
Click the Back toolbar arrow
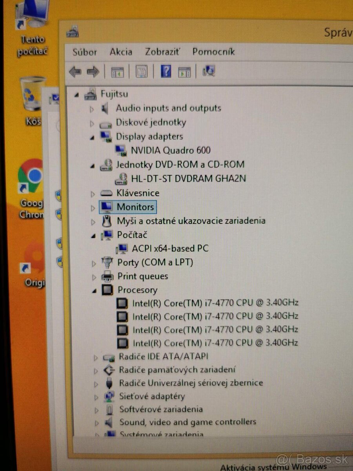tap(76, 71)
